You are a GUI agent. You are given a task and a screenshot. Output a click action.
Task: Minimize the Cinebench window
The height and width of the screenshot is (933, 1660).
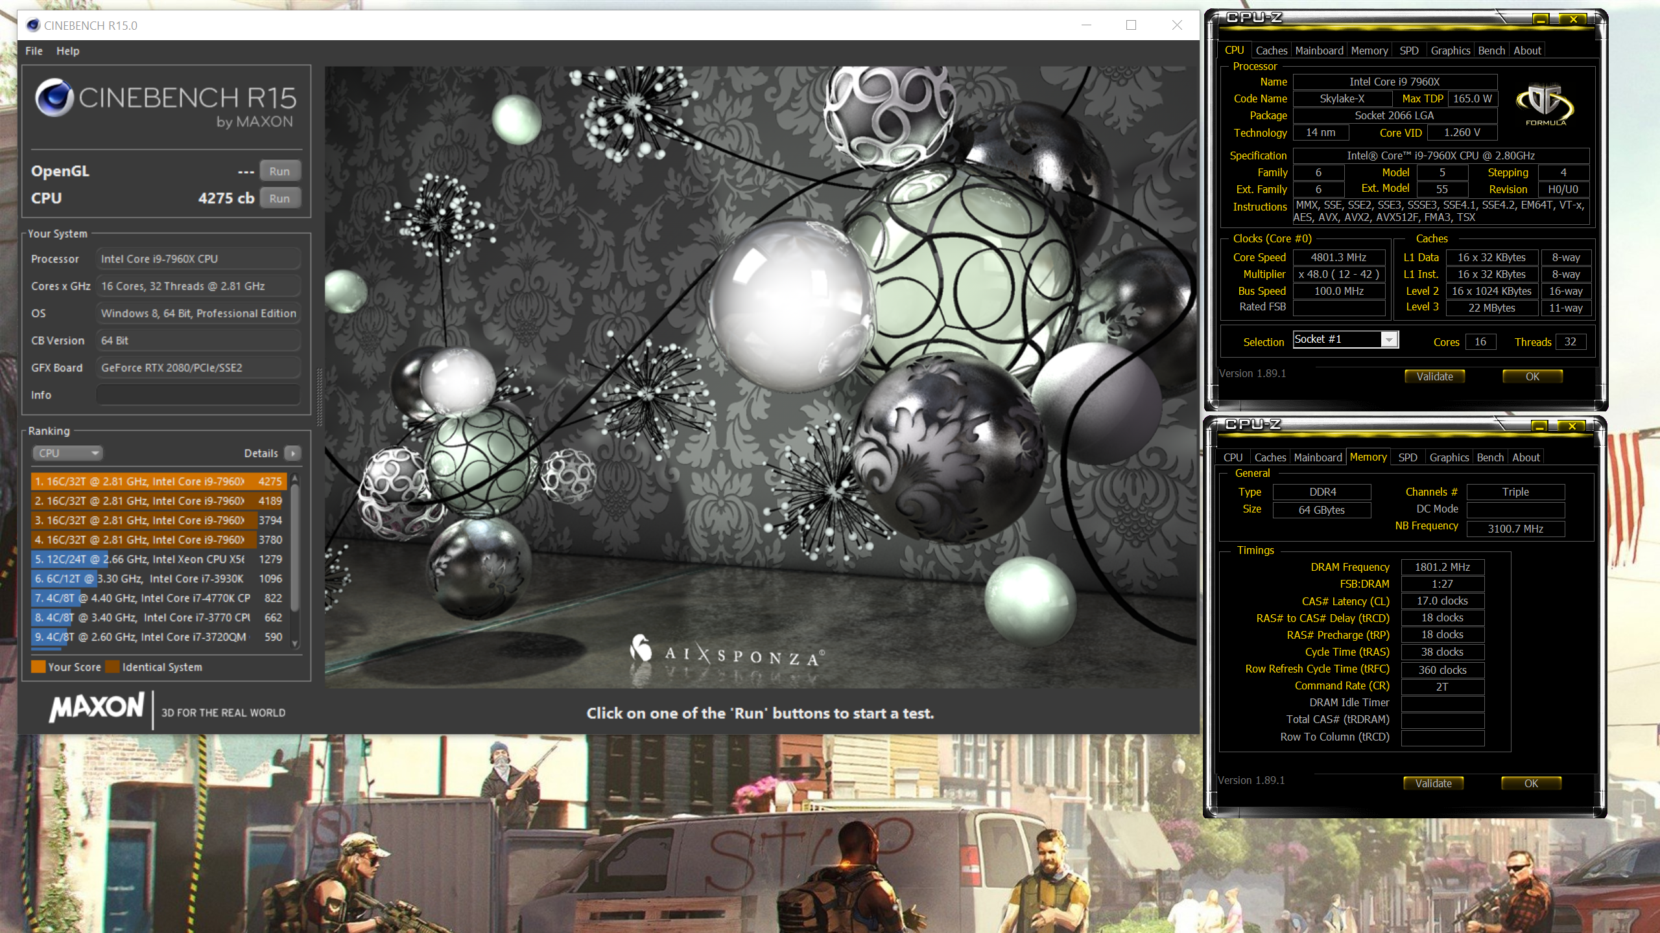click(1086, 25)
